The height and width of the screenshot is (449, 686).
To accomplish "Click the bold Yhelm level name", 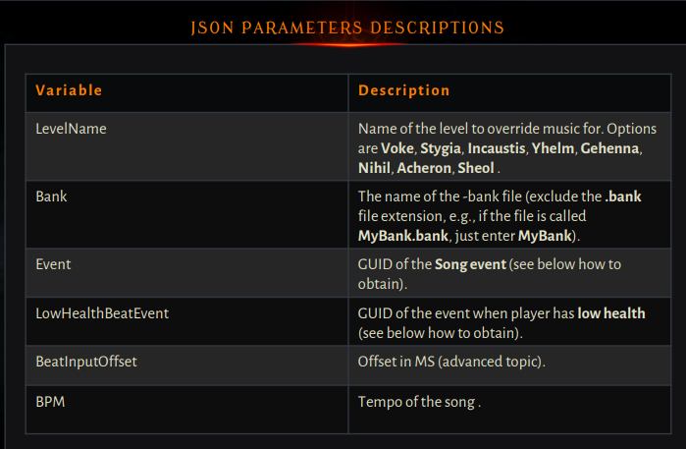I will [x=553, y=148].
